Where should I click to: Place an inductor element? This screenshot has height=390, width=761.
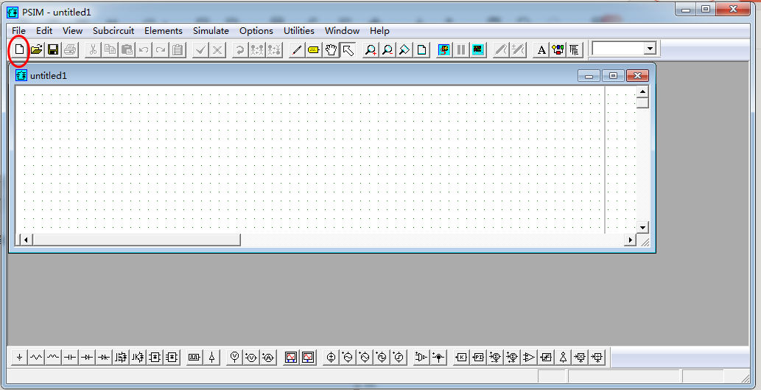click(x=53, y=358)
